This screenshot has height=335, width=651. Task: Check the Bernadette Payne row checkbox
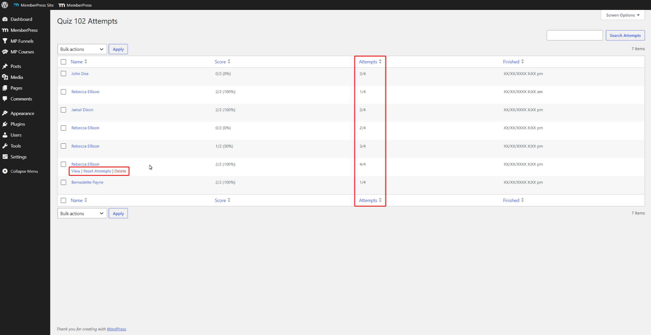63,182
